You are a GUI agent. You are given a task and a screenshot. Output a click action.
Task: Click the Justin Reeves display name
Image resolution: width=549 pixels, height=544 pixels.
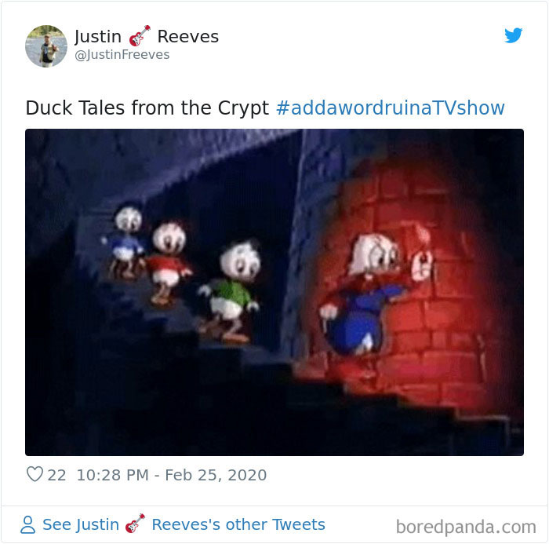click(x=147, y=36)
